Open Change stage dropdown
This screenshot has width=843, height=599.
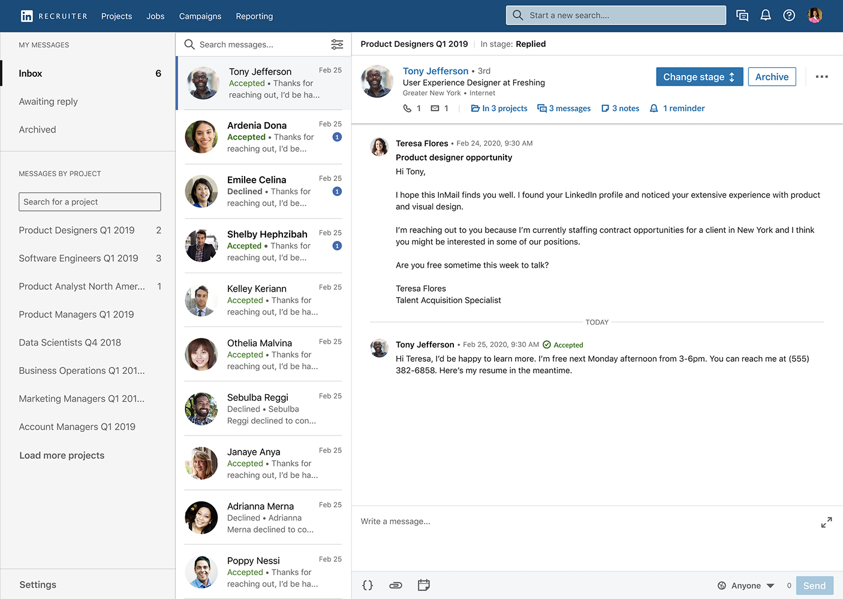click(700, 77)
